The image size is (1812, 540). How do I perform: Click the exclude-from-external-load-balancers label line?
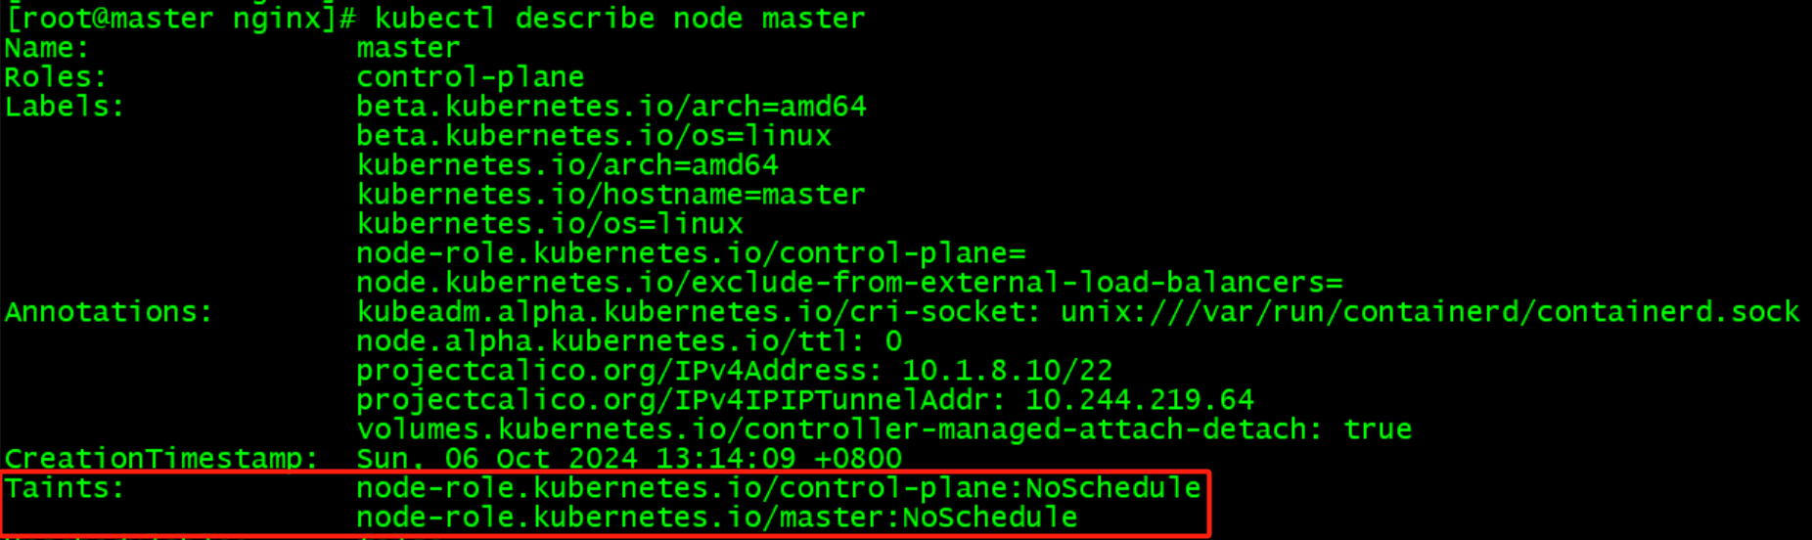click(x=848, y=283)
